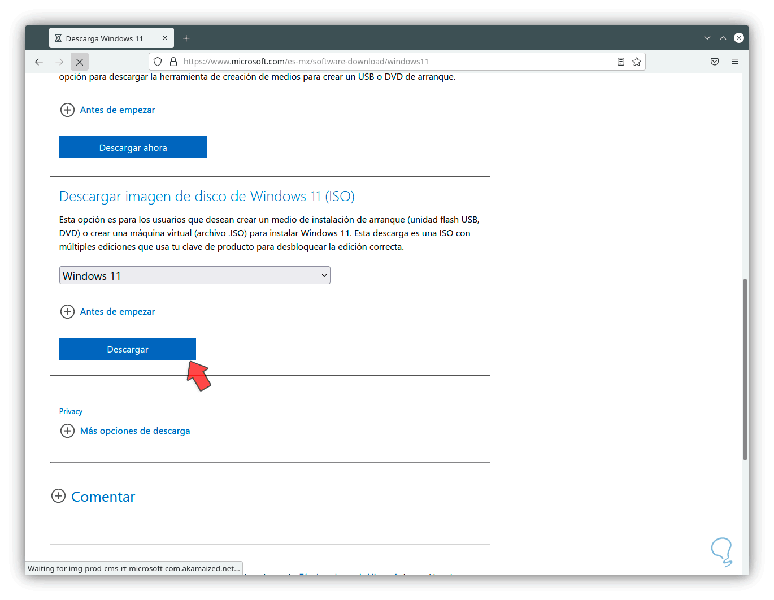
Task: Open a new browser tab
Action: 186,38
